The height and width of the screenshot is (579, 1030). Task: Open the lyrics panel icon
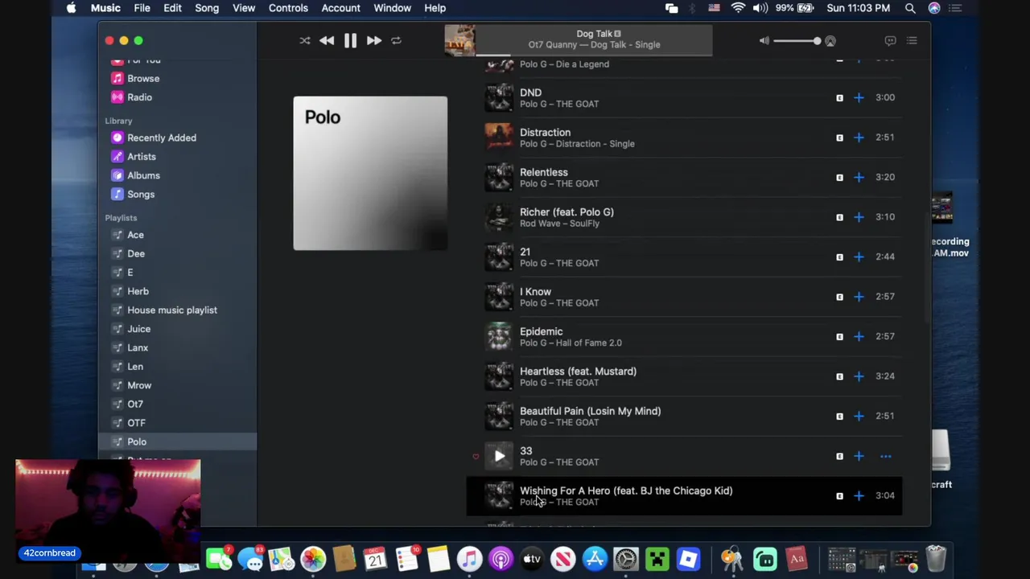point(890,40)
